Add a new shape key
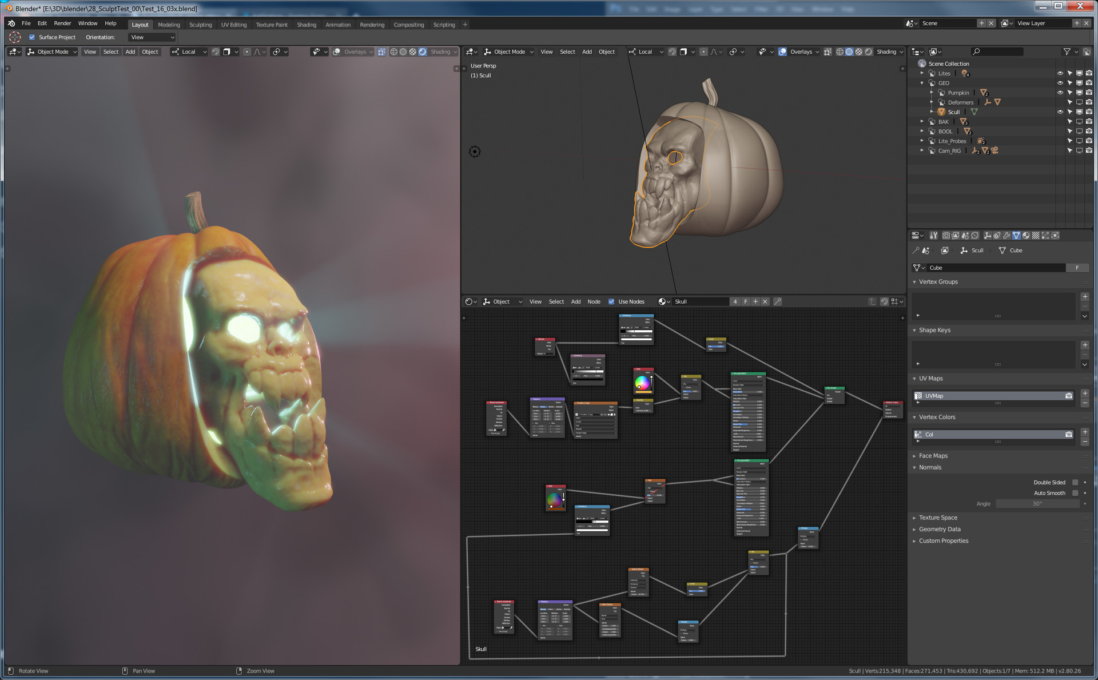This screenshot has width=1098, height=680. click(x=1084, y=345)
